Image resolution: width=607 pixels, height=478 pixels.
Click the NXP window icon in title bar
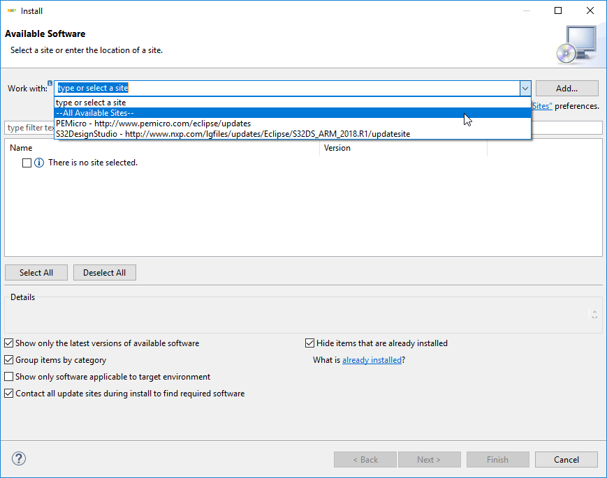pos(12,11)
